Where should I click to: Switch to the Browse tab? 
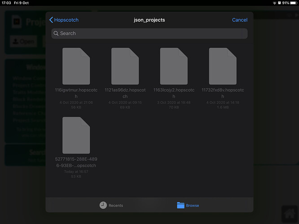[188, 205]
